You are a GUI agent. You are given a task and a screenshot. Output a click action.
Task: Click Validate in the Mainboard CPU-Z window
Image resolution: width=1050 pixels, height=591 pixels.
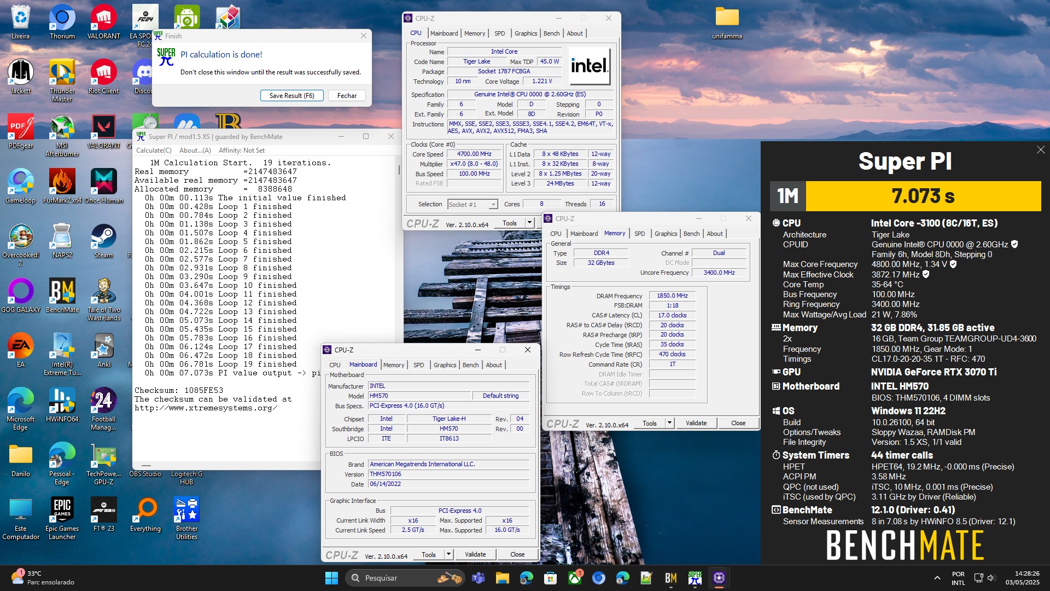click(x=475, y=554)
